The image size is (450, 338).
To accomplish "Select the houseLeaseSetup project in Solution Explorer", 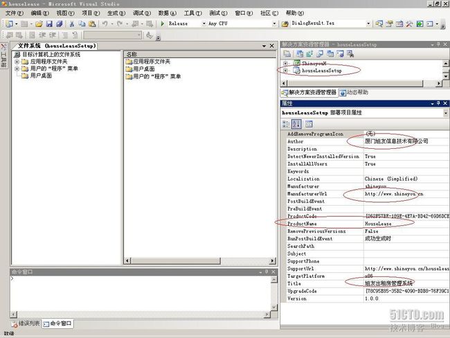I will (x=321, y=71).
